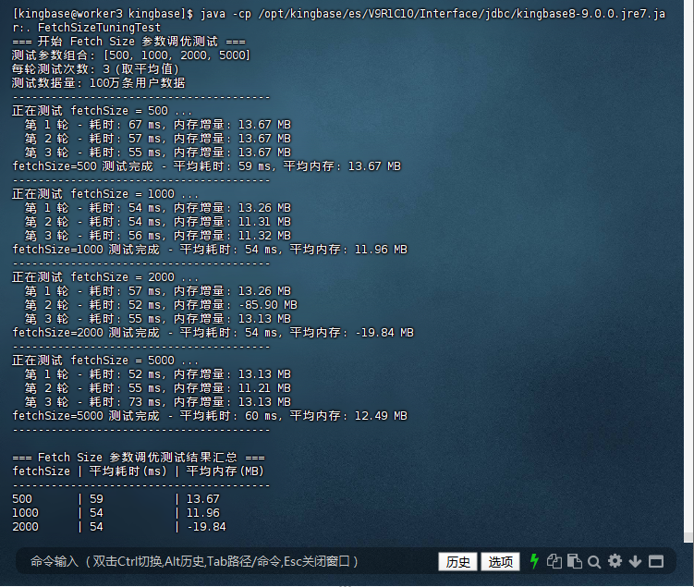The width and height of the screenshot is (694, 587).
Task: Click the '内存增量: 11.32 MB' line
Action: 158,236
